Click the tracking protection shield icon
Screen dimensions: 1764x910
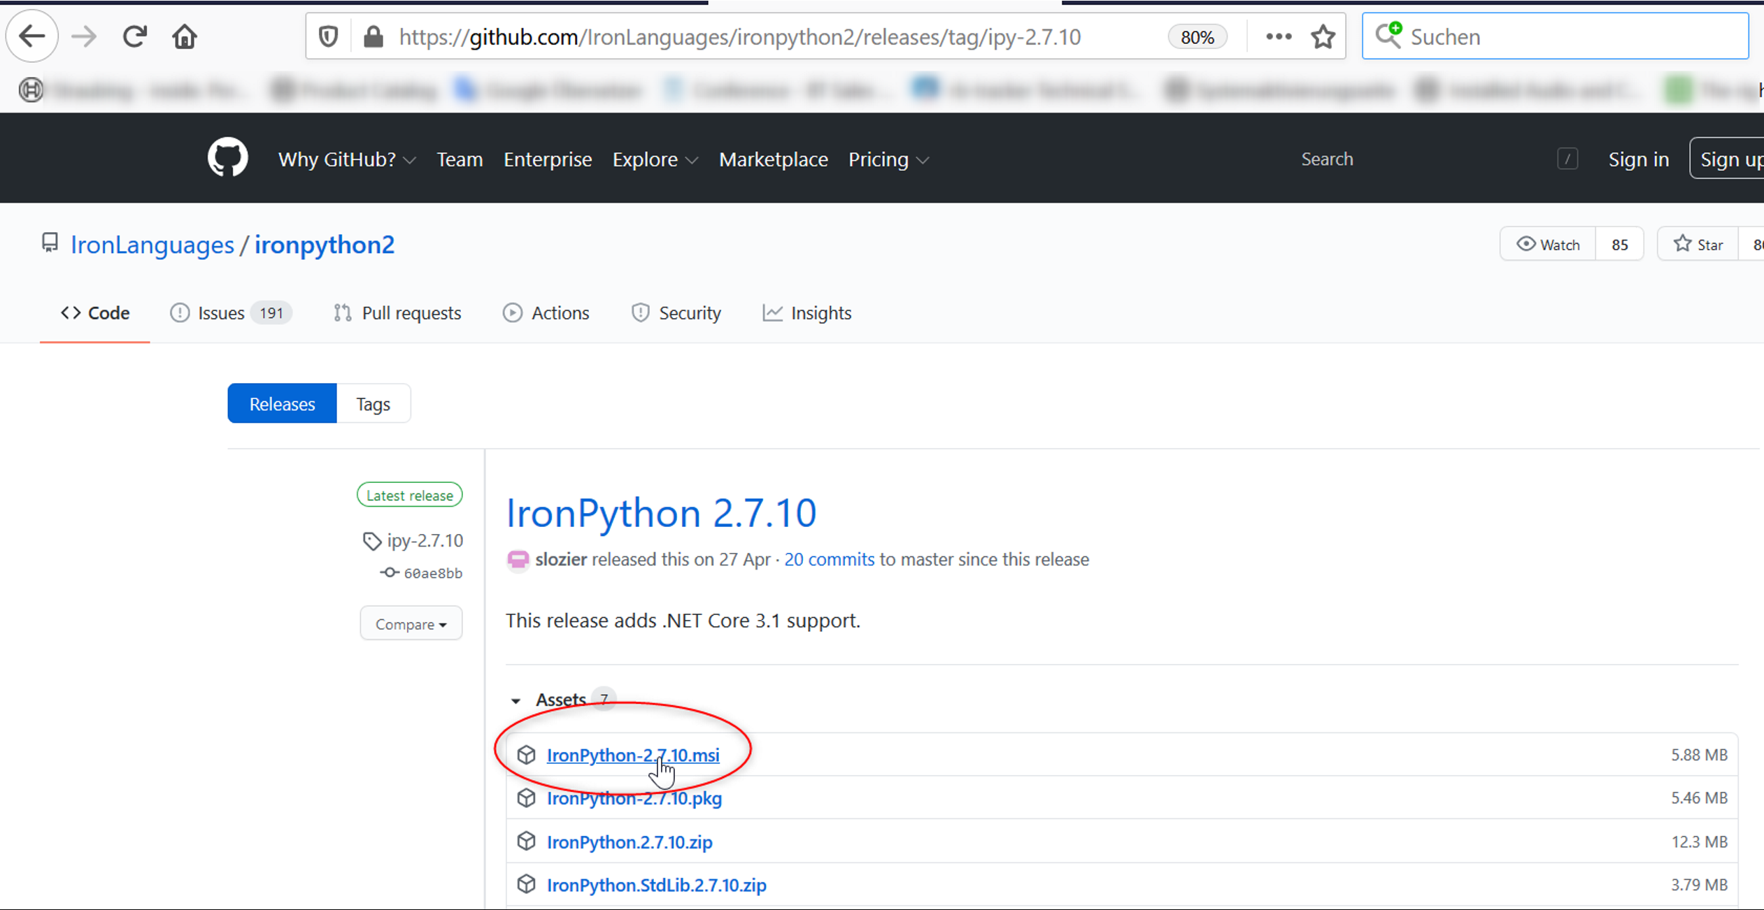tap(328, 36)
